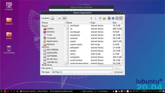Launch Visual Studio Code from taskbar

[17, 91]
